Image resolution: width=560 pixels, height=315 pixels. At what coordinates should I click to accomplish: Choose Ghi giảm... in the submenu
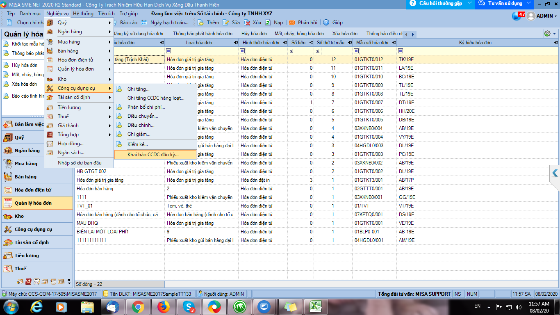[x=155, y=134]
